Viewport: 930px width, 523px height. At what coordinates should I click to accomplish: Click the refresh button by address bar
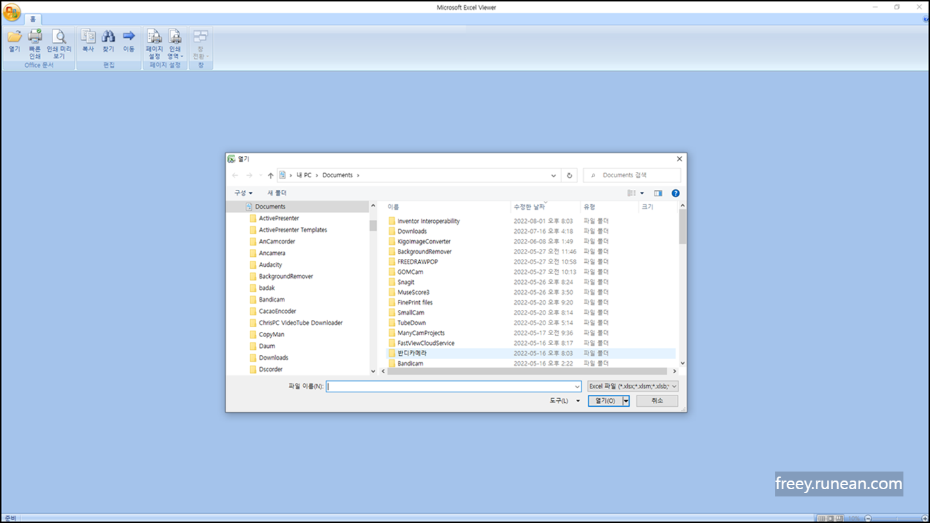569,175
